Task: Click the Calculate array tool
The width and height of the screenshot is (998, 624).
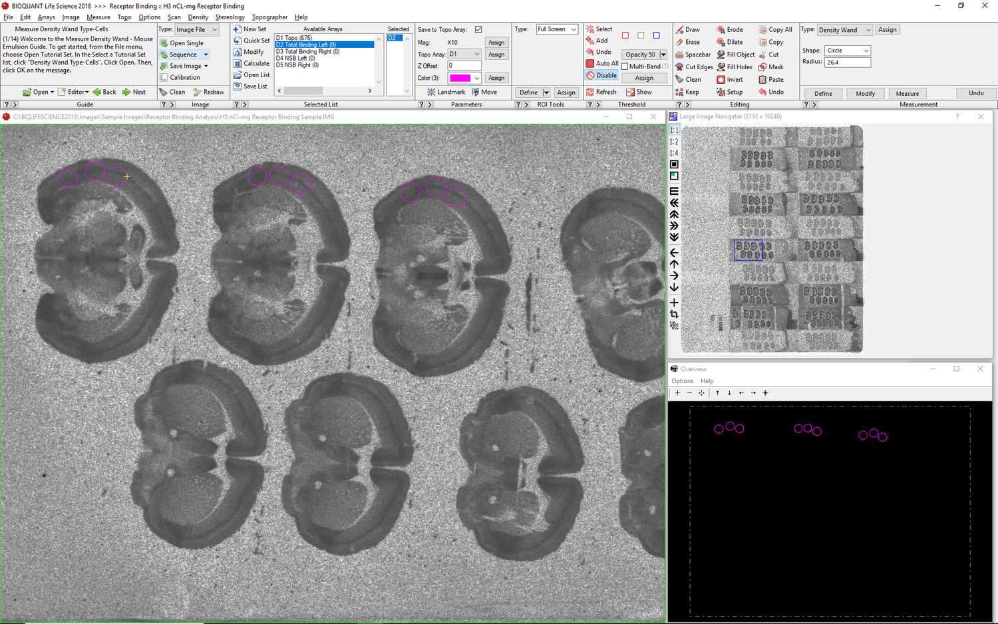Action: click(251, 64)
